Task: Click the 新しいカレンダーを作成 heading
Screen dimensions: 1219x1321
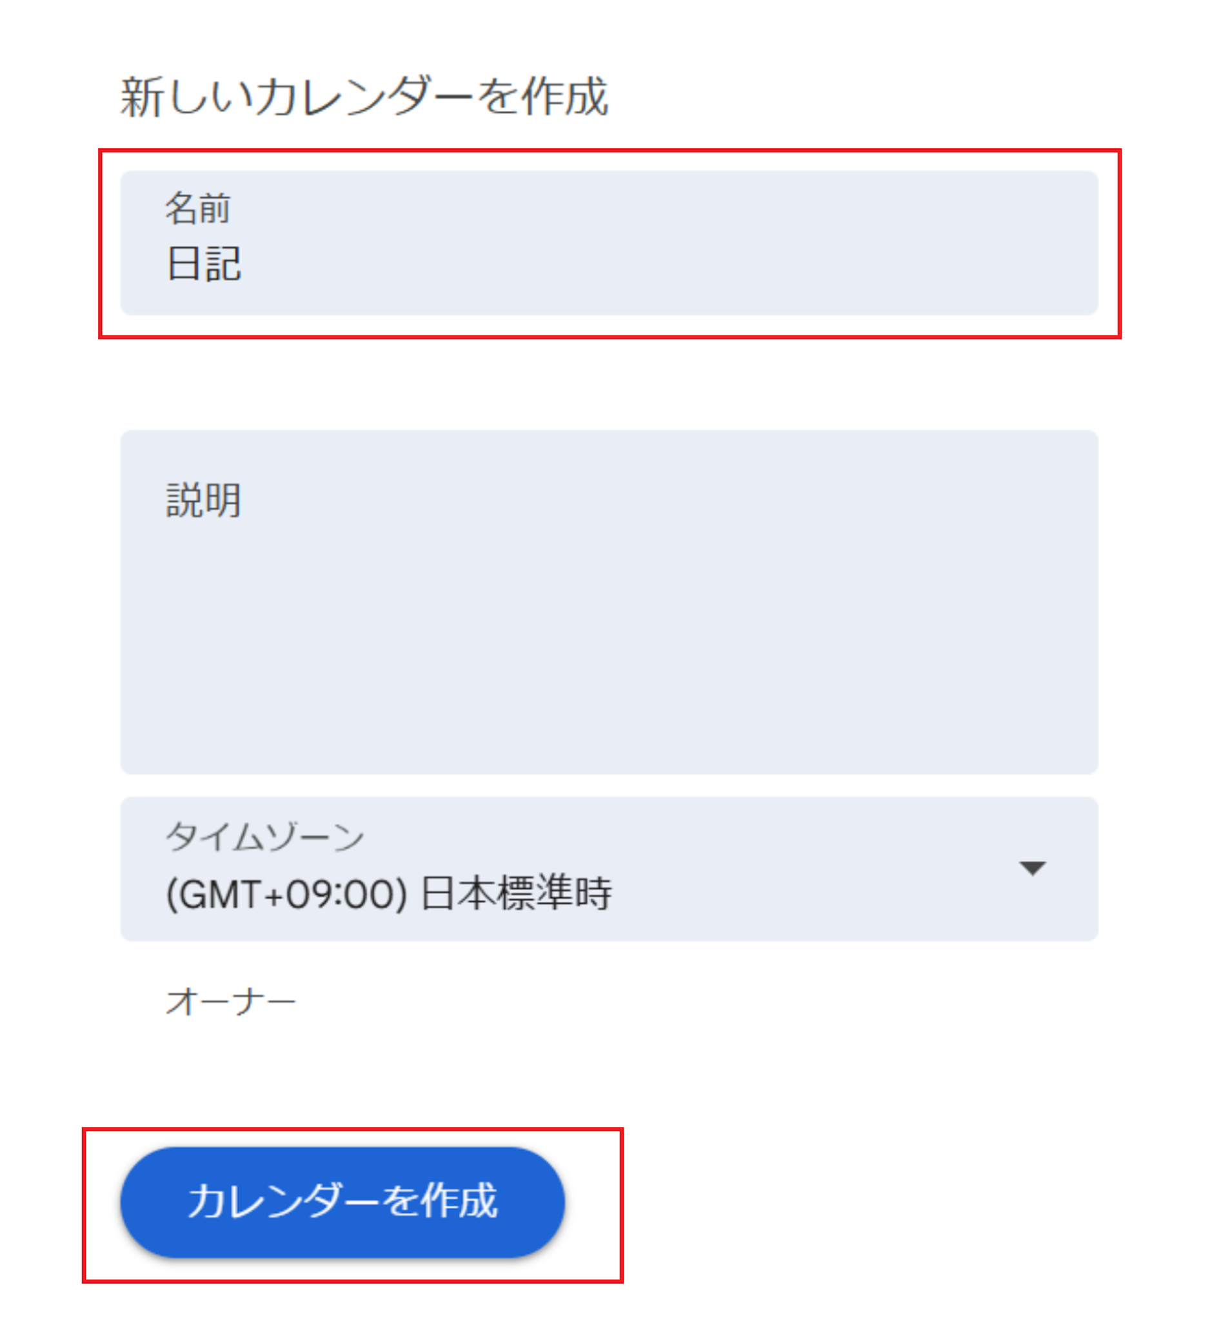Action: pyautogui.click(x=364, y=97)
